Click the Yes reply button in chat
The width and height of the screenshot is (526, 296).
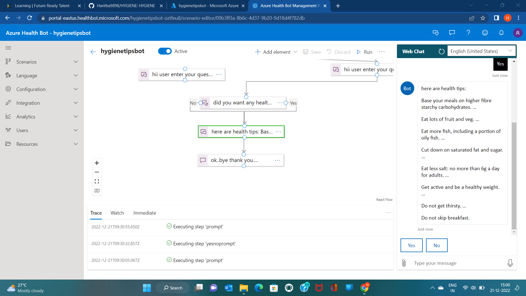[x=411, y=245]
